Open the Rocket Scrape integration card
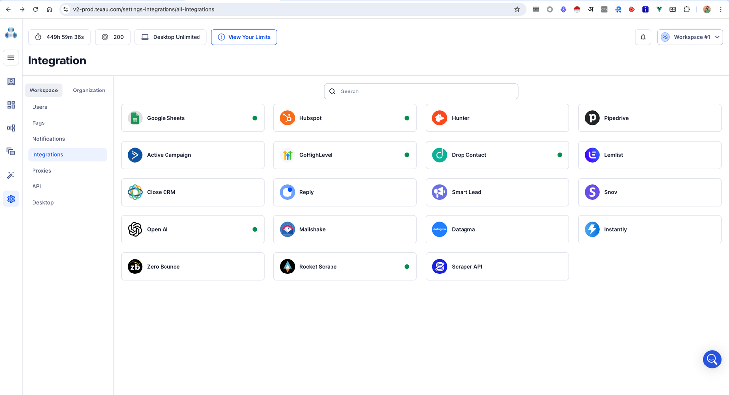The height and width of the screenshot is (395, 729). 345,267
